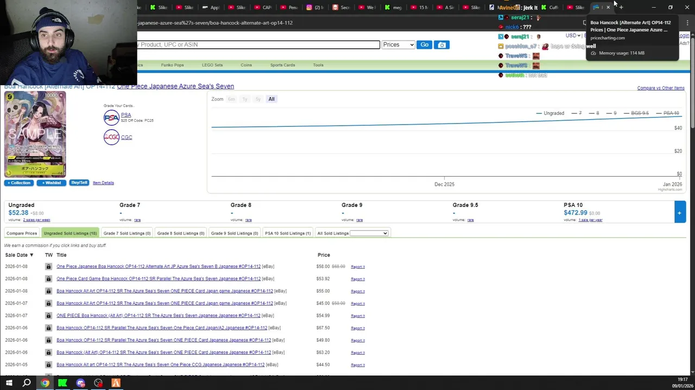
Task: Open the Windows Start menu
Action: tap(9, 383)
